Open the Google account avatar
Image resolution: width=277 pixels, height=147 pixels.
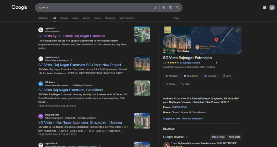coord(272,8)
